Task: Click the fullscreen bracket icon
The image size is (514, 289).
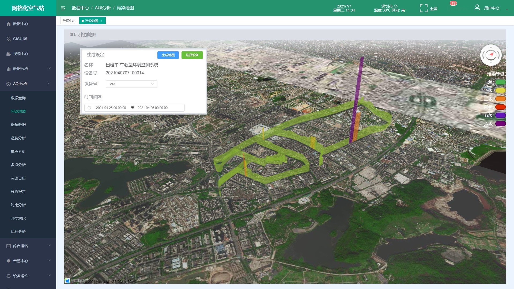Action: point(424,8)
